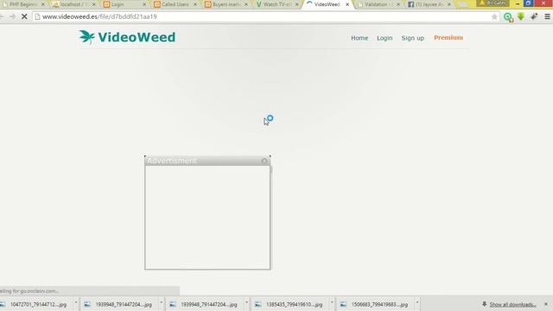Expand options arrow for 1506683_799419683...jpg
Screen dimensions: 553x311
click(x=417, y=302)
